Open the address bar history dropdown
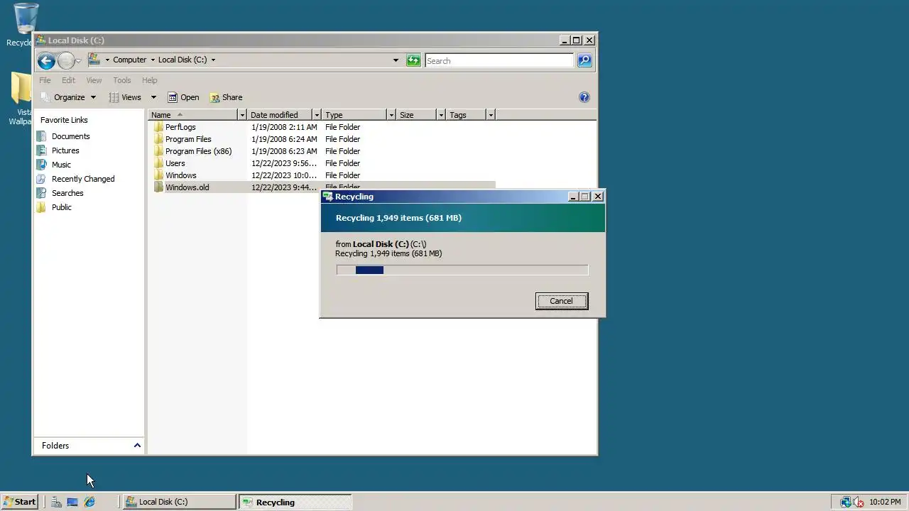 (396, 60)
